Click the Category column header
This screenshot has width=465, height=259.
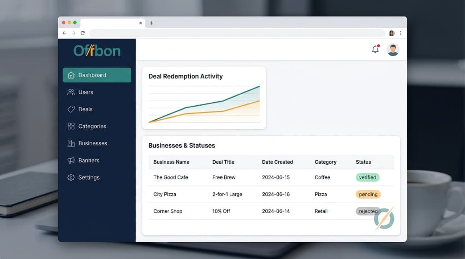(325, 162)
